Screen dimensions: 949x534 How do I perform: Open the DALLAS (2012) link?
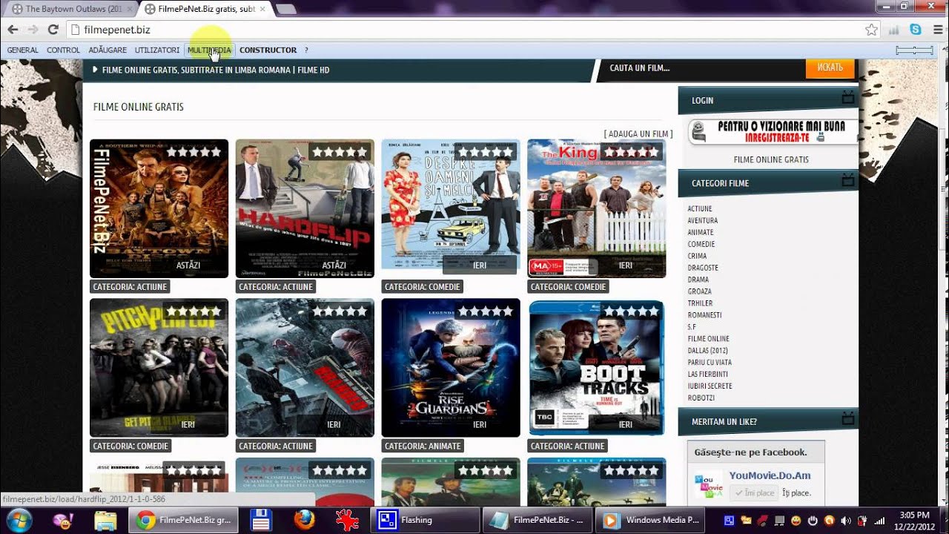[708, 351]
